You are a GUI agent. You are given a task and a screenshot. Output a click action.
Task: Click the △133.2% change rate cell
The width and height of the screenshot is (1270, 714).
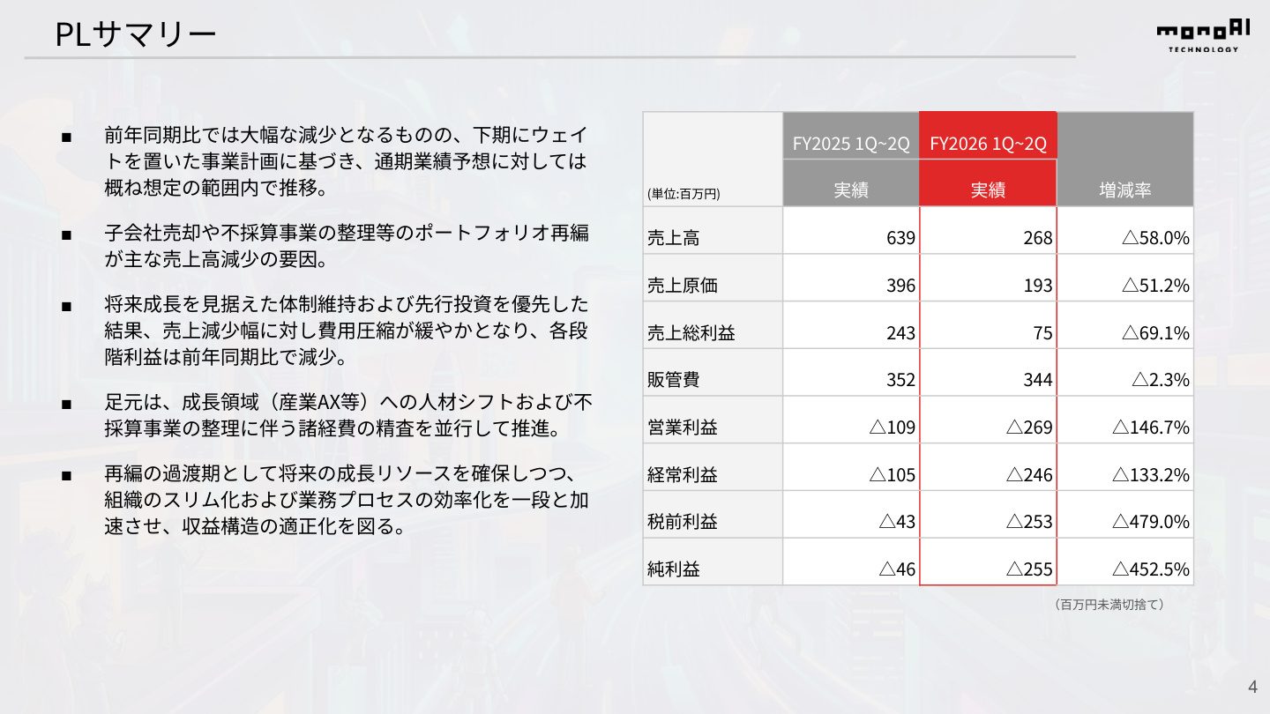1125,468
